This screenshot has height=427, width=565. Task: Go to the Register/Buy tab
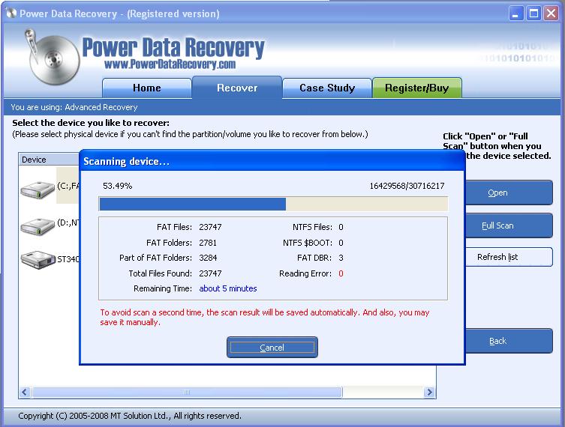417,88
